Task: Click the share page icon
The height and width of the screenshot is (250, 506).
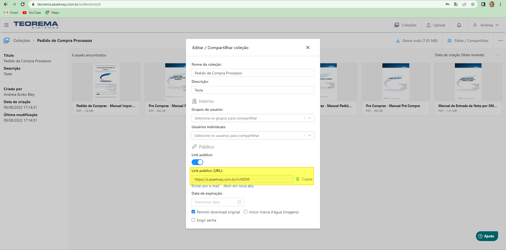Action: pyautogui.click(x=464, y=4)
